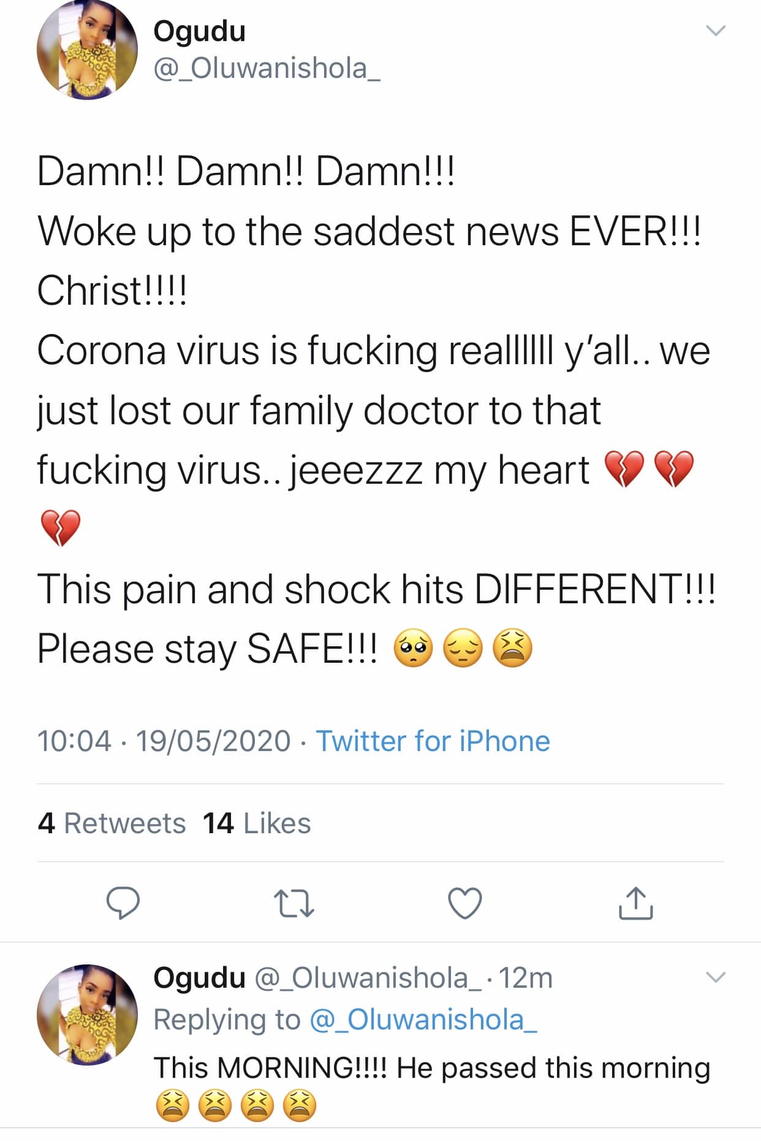Tap the reply speech bubble icon
Viewport: 761px width, 1141px height.
point(123,903)
